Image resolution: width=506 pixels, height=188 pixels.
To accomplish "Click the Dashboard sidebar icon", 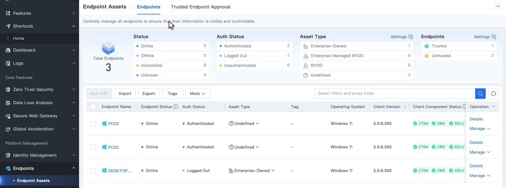I will pyautogui.click(x=8, y=50).
